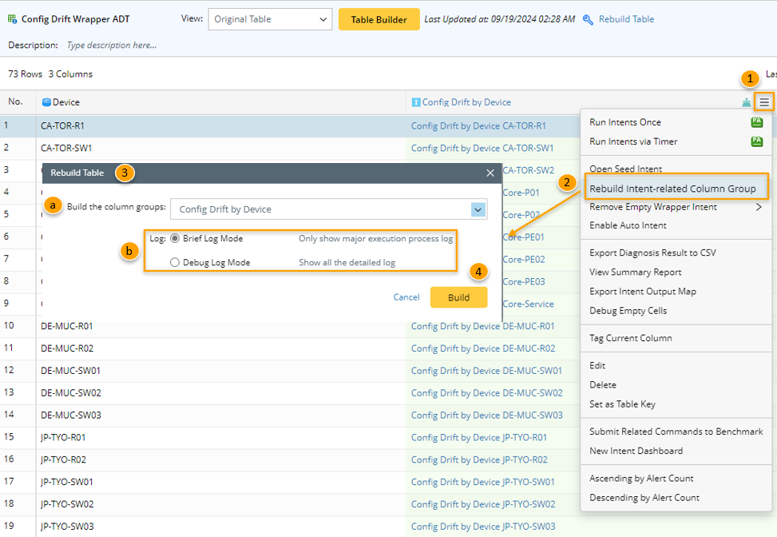Open the View Original Table dropdown

[x=270, y=19]
